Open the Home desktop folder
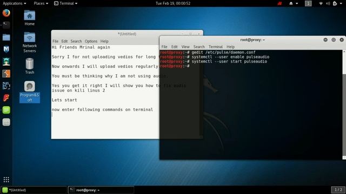The height and width of the screenshot is (194, 346). [30, 18]
